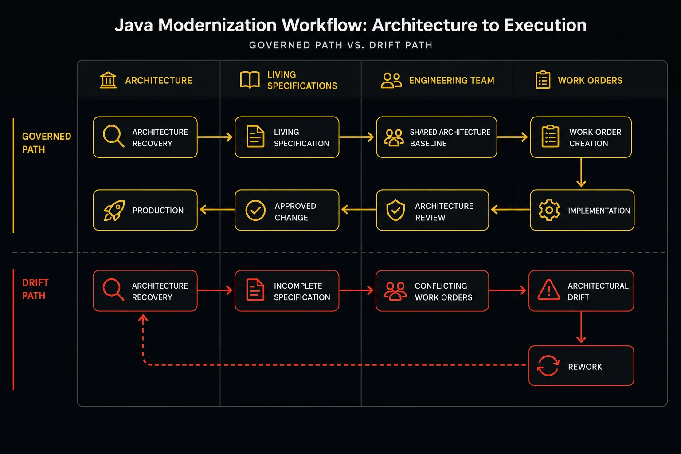Click the SHARED ARCHITECTURE BASELINE label
Image resolution: width=681 pixels, height=454 pixels.
click(450, 138)
